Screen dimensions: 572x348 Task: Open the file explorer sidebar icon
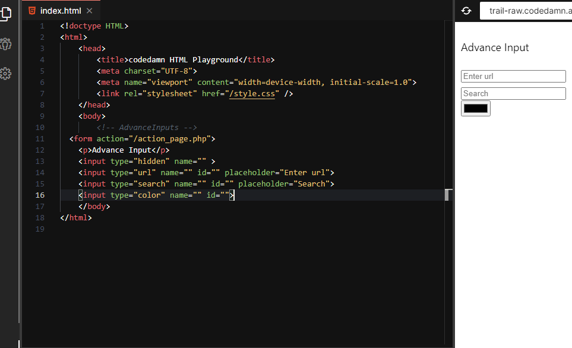pyautogui.click(x=6, y=14)
